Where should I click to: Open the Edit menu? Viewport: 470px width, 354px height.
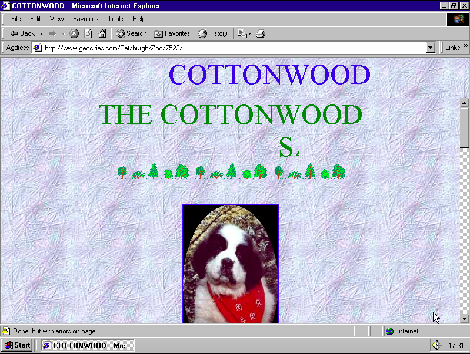click(x=35, y=19)
